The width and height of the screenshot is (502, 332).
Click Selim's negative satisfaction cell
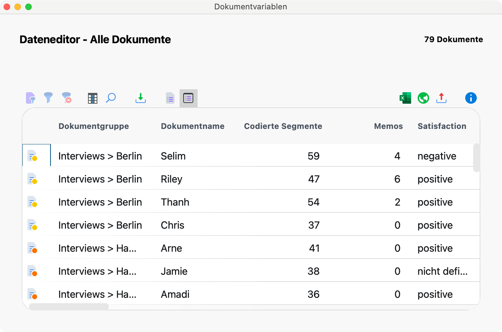[437, 156]
